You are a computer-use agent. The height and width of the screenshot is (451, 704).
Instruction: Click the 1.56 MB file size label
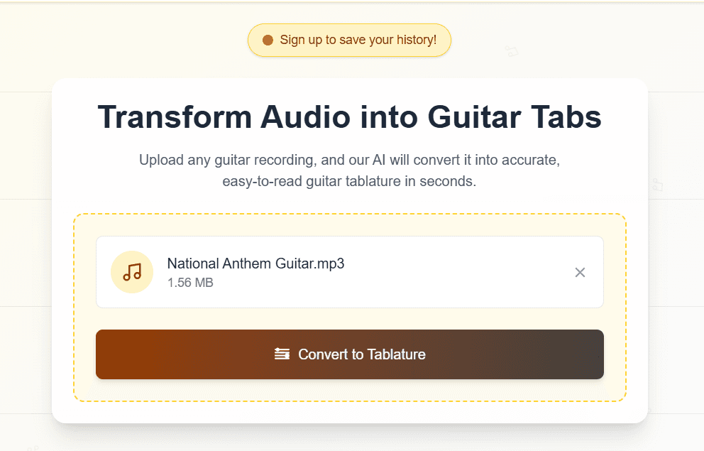click(x=190, y=283)
